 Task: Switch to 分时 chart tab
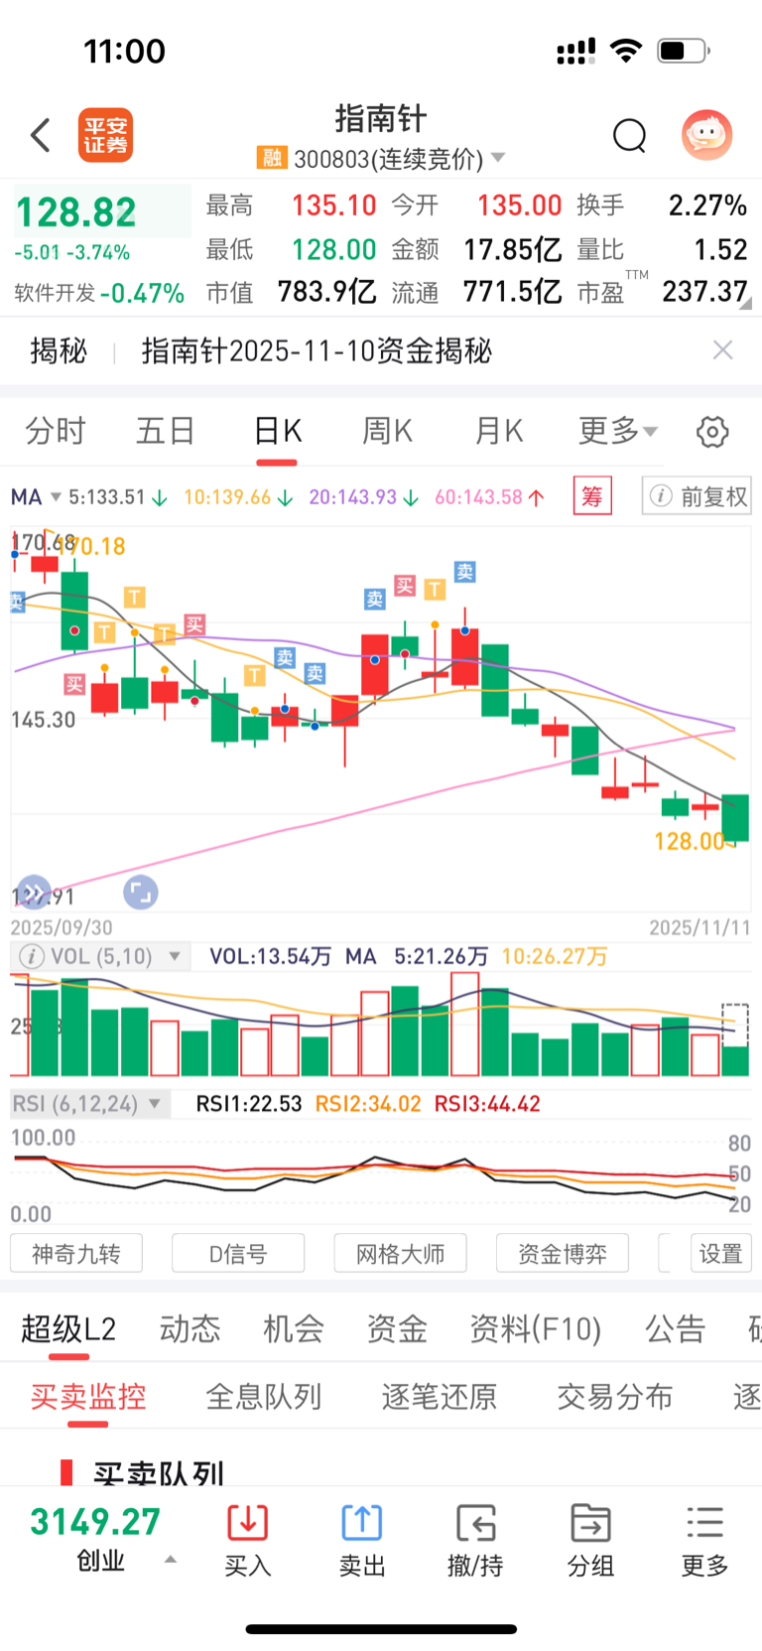tap(55, 431)
